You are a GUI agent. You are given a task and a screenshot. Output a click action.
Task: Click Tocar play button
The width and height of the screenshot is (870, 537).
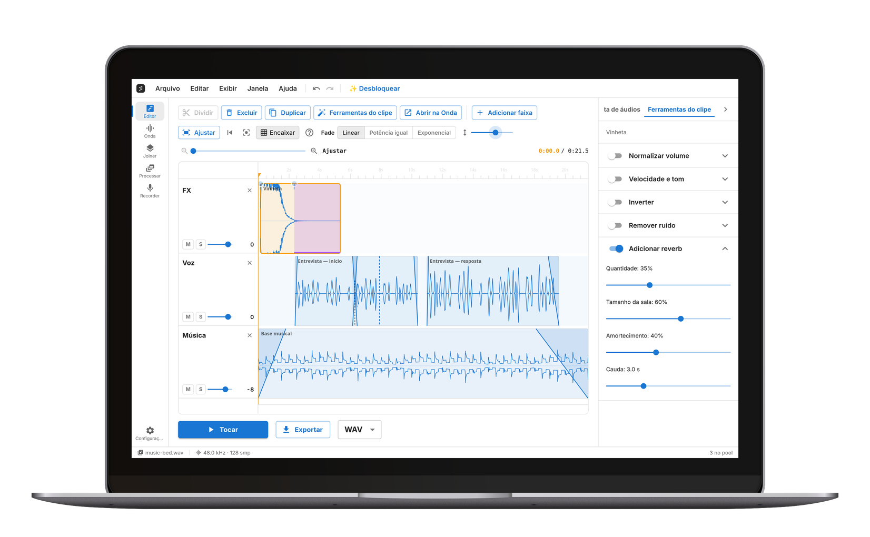223,430
